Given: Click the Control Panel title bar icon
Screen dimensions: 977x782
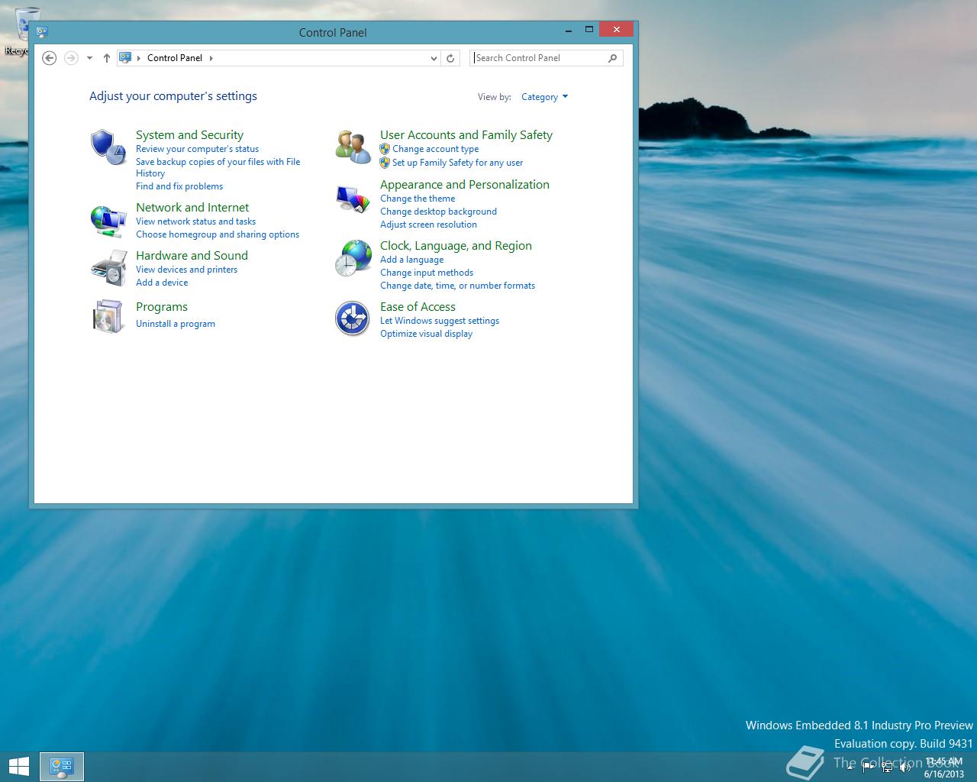Looking at the screenshot, I should (42, 32).
